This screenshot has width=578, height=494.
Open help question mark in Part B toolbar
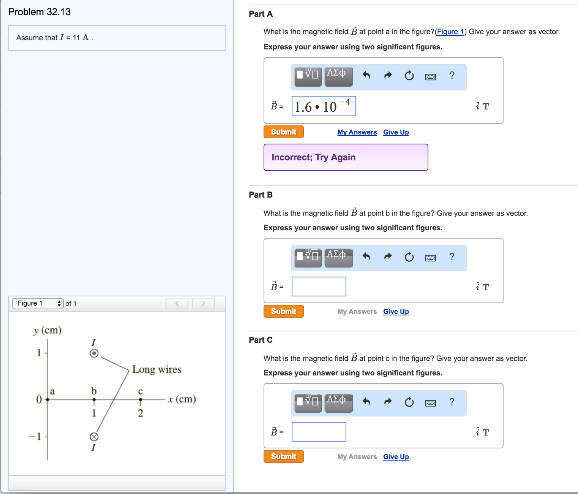point(452,256)
